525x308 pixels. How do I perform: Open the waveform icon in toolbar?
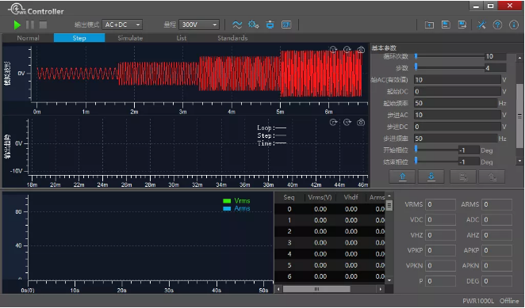pos(237,25)
